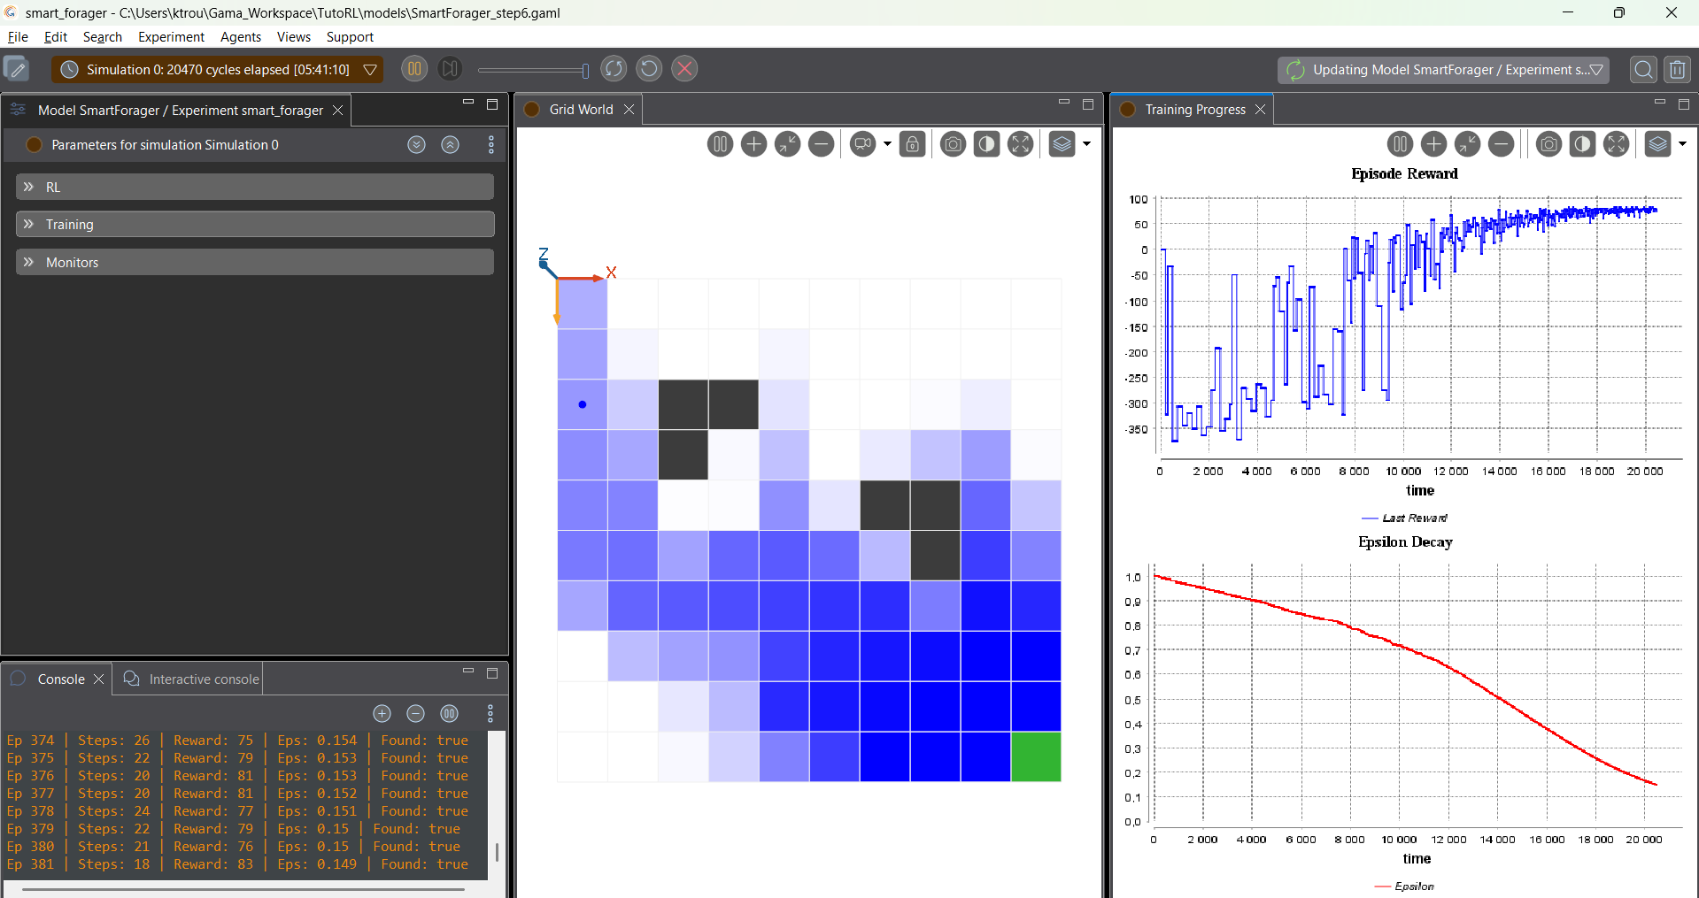Image resolution: width=1699 pixels, height=898 pixels.
Task: Switch Grid World display to full screen
Action: [x=1020, y=144]
